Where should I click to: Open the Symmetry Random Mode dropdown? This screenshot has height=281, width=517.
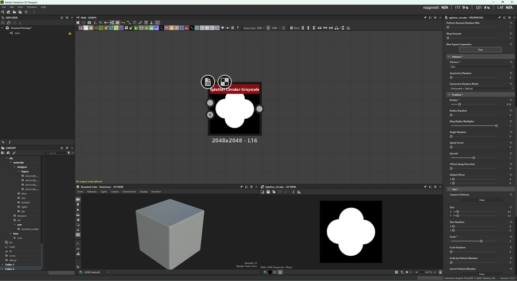(x=481, y=88)
